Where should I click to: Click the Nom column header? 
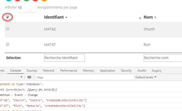(148, 17)
